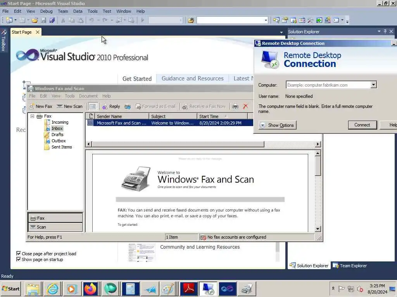Click Find in Files icon in Visual Studio toolbar
The height and width of the screenshot is (297, 397).
(191, 20)
